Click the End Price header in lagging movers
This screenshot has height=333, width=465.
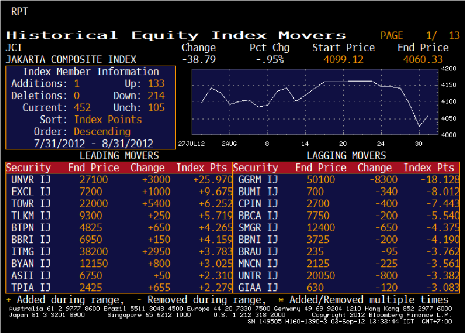[x=321, y=168]
